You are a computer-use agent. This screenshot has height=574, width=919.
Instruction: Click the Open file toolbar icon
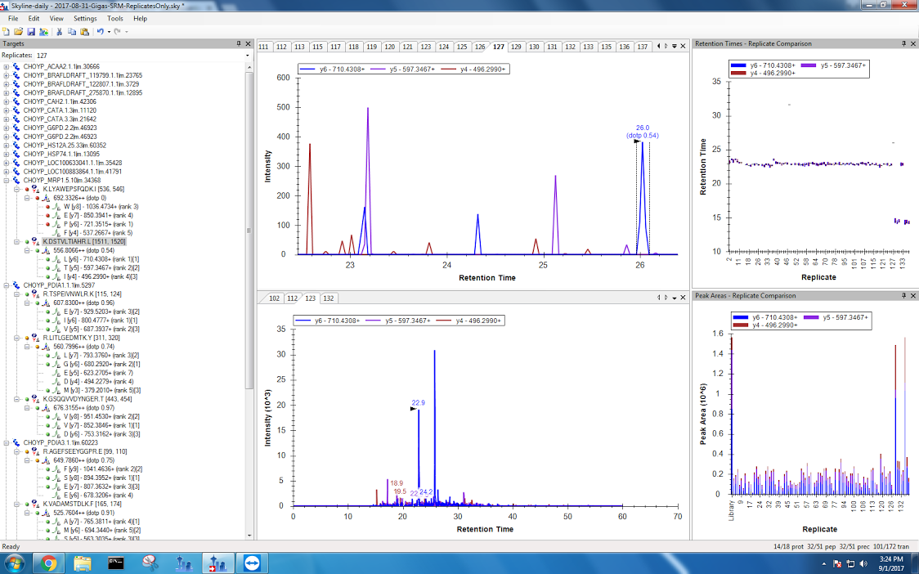18,31
